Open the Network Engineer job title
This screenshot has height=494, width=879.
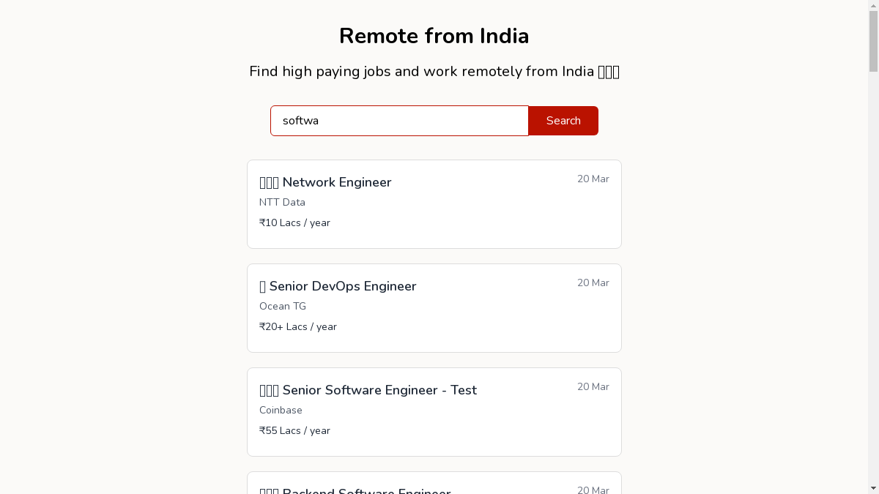336,182
